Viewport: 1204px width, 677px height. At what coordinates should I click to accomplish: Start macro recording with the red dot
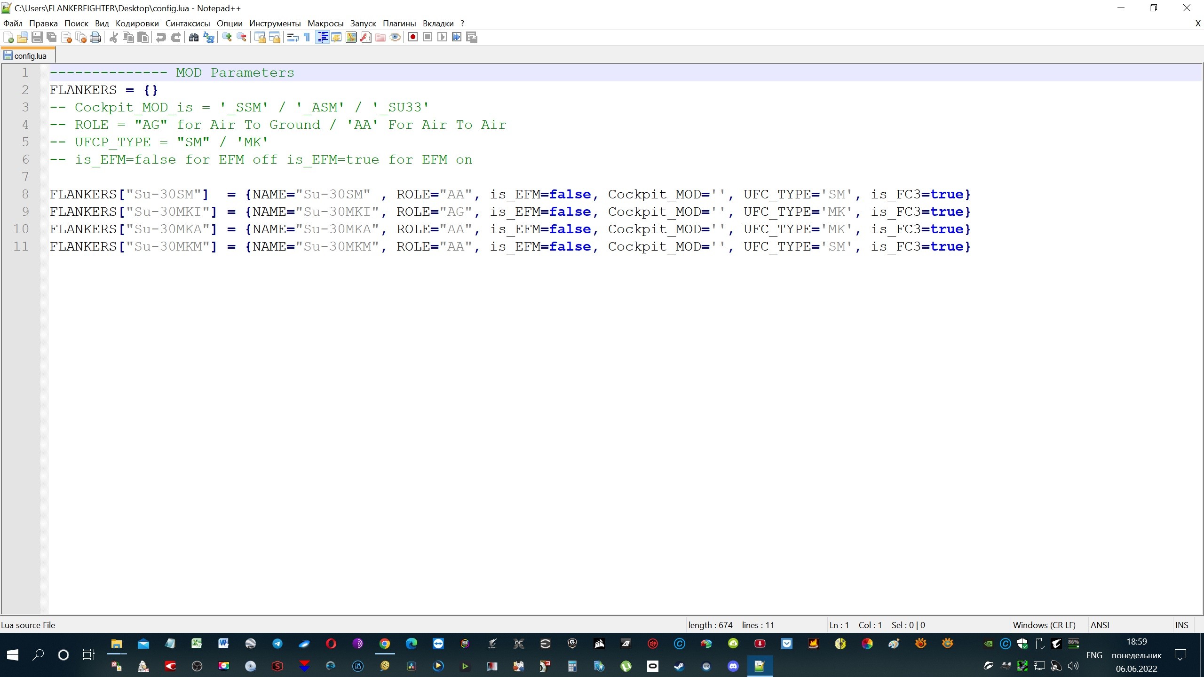click(x=413, y=37)
